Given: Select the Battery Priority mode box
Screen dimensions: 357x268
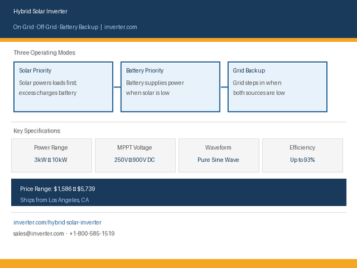Looking at the screenshot, I should (170, 87).
